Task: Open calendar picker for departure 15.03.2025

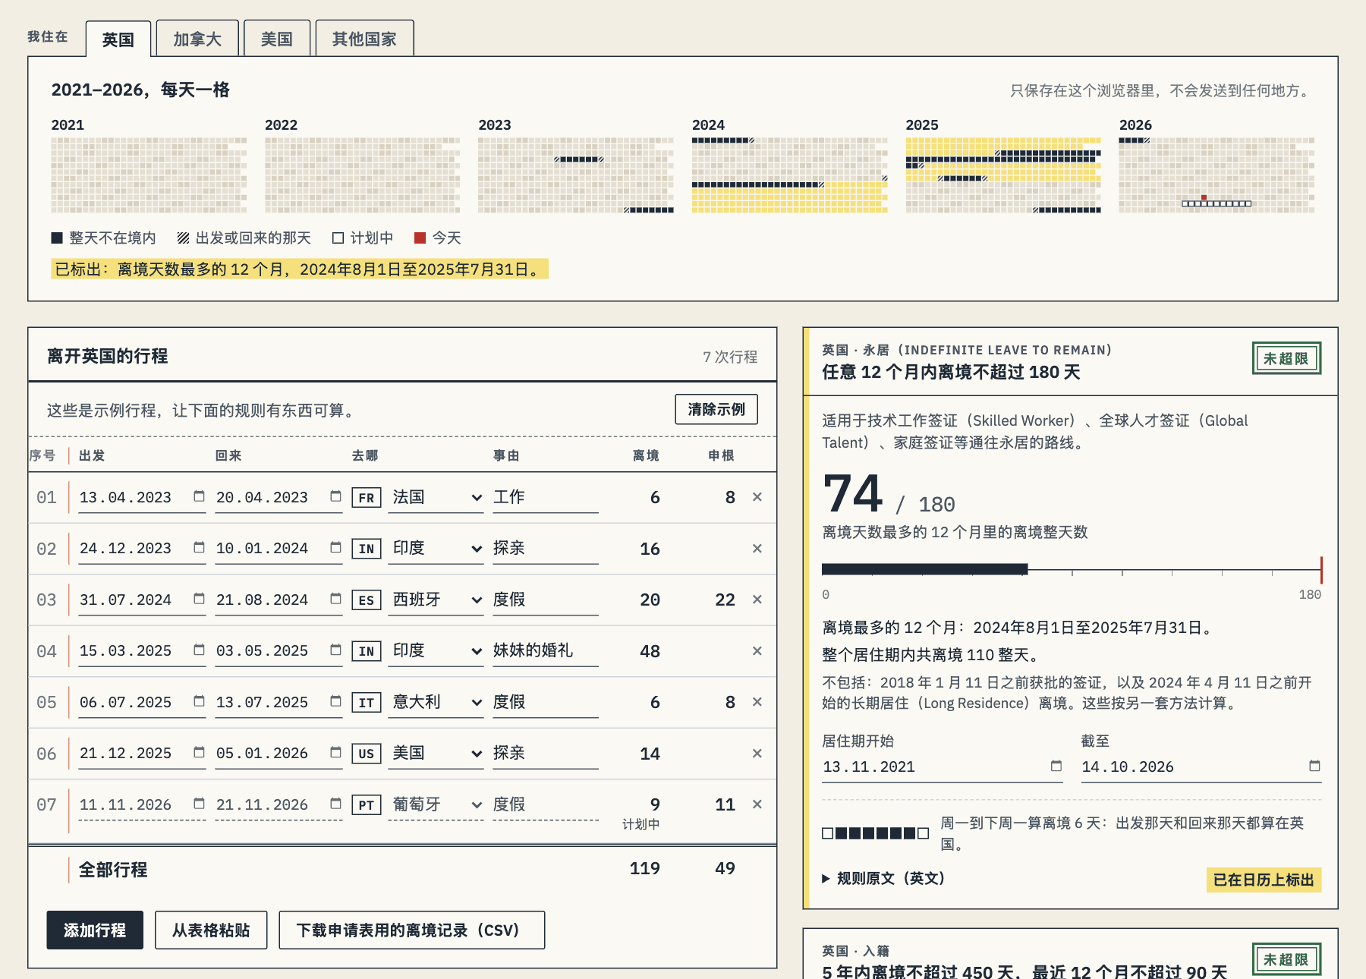Action: (199, 650)
